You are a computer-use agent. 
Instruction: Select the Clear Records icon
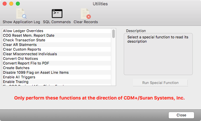(85, 14)
